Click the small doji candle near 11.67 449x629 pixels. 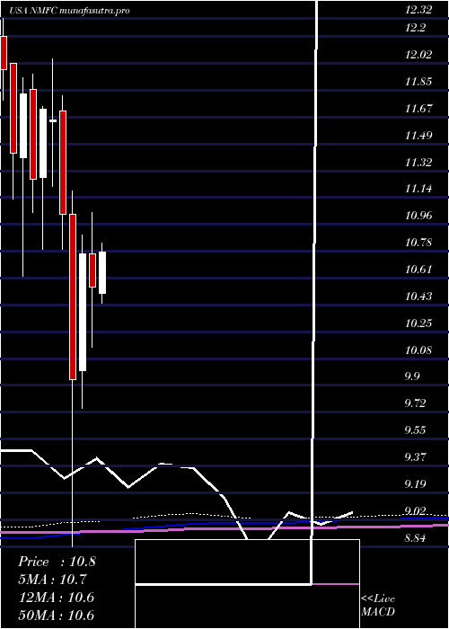coord(53,120)
